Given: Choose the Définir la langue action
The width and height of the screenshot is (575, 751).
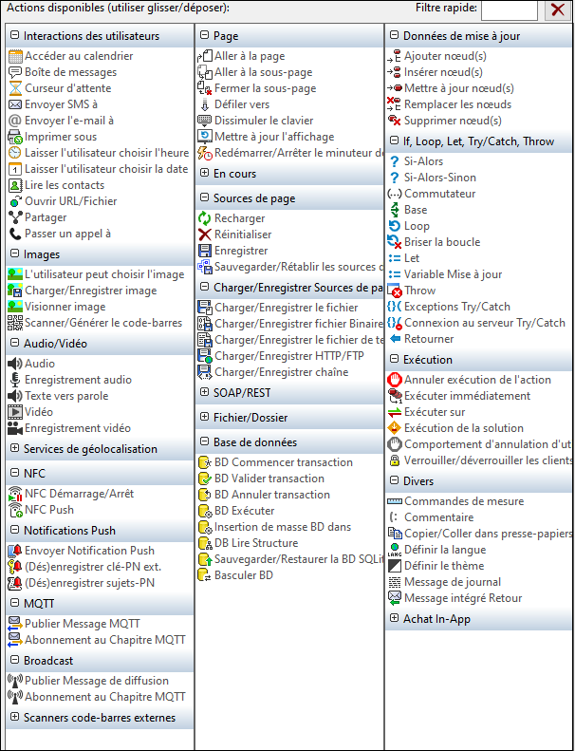Looking at the screenshot, I should coord(443,550).
